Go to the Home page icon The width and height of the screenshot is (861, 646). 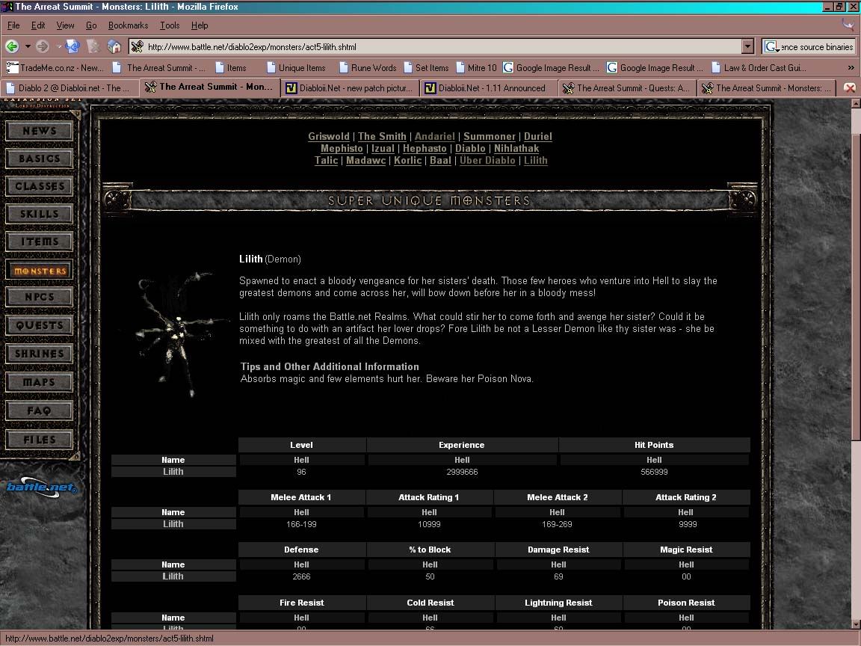tap(114, 46)
